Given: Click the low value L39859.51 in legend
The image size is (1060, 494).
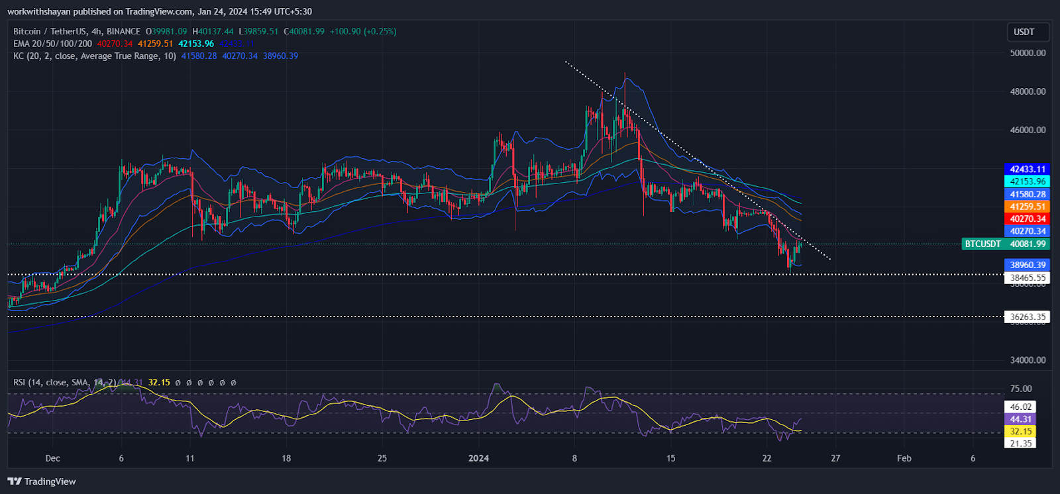Looking at the screenshot, I should (258, 31).
